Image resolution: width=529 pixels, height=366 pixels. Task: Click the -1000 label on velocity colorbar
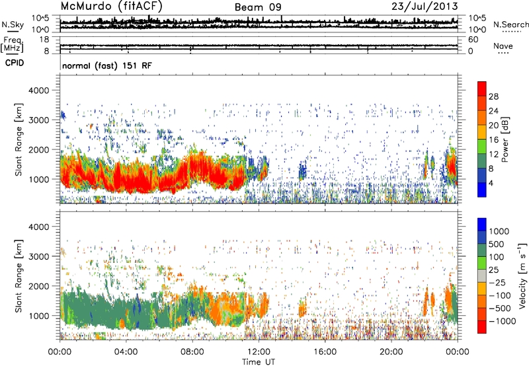[x=503, y=321]
